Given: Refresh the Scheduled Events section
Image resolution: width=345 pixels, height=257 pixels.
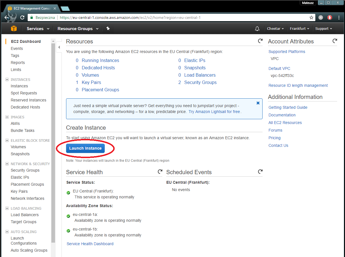Looking at the screenshot, I should coord(260,172).
